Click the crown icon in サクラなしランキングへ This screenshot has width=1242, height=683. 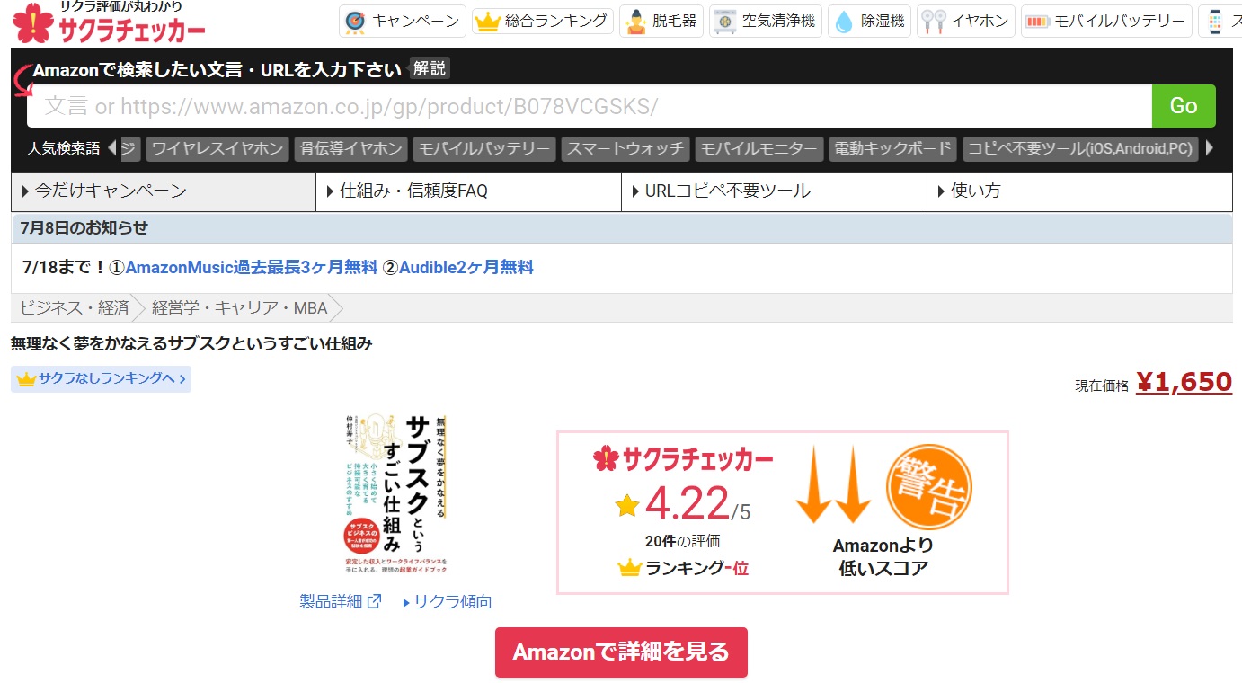[x=26, y=379]
